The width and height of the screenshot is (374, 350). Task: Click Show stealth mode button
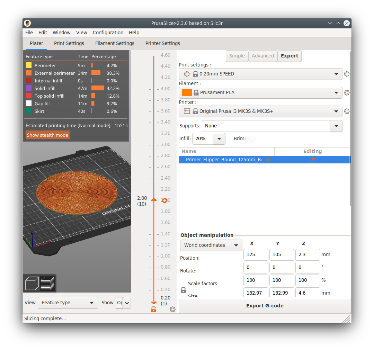coord(47,135)
